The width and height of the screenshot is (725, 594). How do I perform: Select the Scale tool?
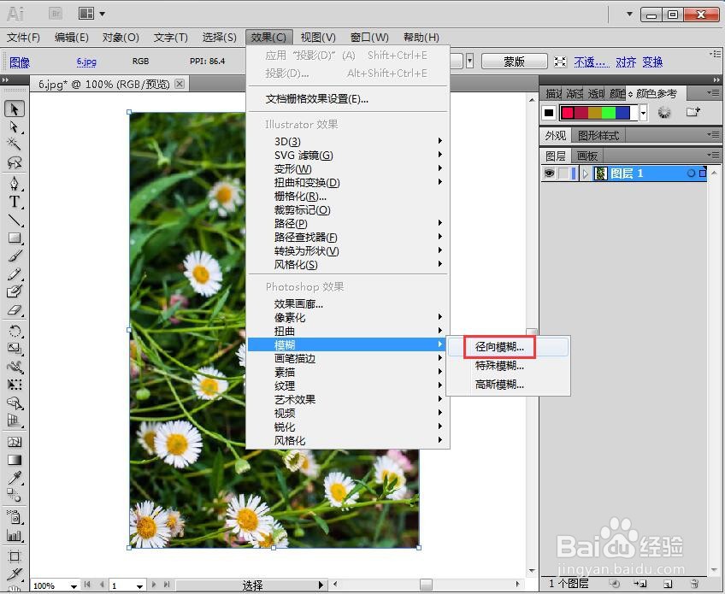tap(15, 349)
